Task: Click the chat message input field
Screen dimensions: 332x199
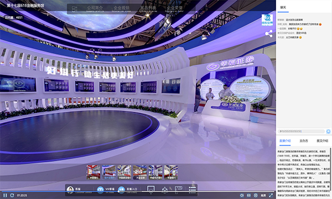Action: pos(301,132)
